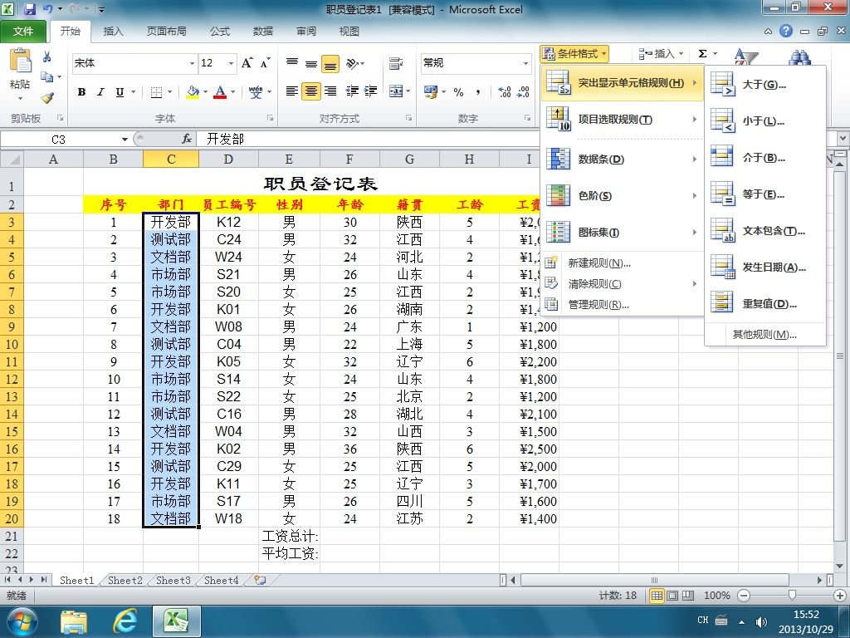Click the decrease decimal icon
This screenshot has height=638, width=850.
(523, 91)
